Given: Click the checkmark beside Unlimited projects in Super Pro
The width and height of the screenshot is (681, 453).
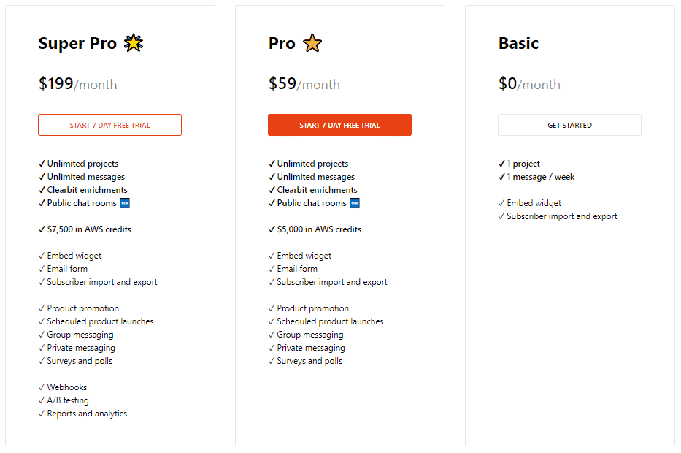Looking at the screenshot, I should pyautogui.click(x=42, y=163).
